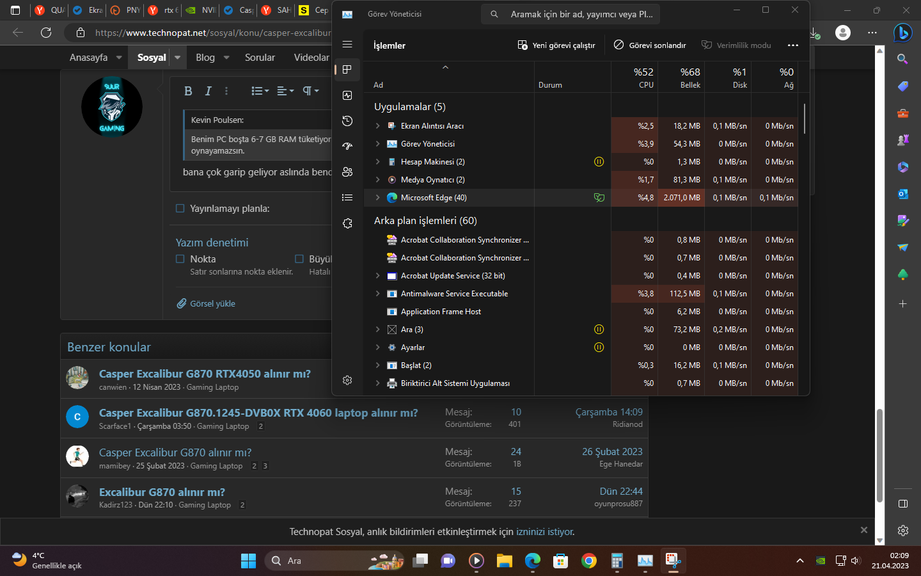921x576 pixels.
Task: Open Excalibur G870 alınır mı topic
Action: (x=162, y=492)
